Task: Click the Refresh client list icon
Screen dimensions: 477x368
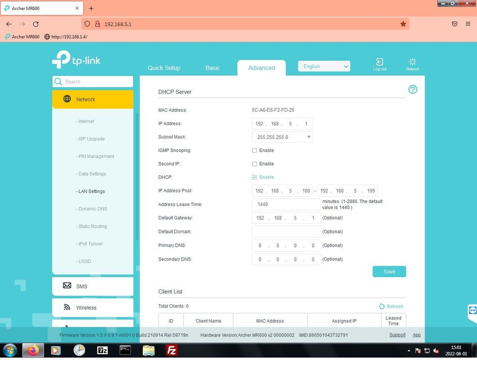Action: pos(382,306)
